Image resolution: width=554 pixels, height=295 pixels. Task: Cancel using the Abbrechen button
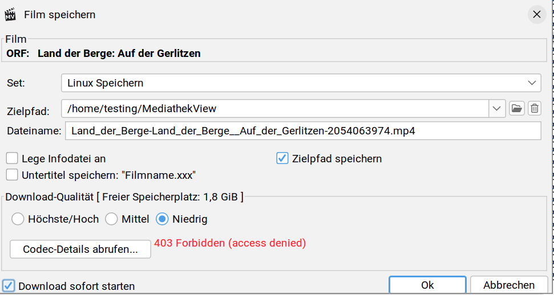[508, 285]
